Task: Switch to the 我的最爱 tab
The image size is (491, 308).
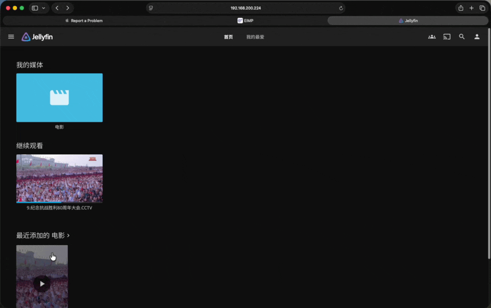Action: [x=255, y=37]
